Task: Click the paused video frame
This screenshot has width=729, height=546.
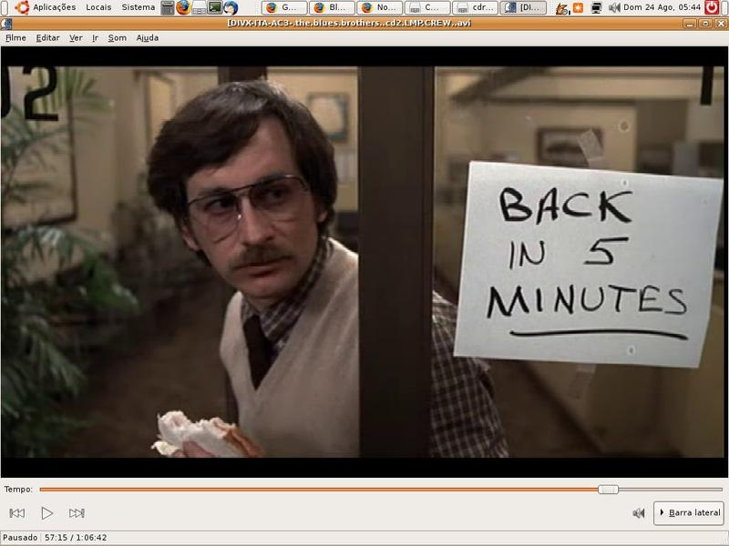Action: click(364, 262)
